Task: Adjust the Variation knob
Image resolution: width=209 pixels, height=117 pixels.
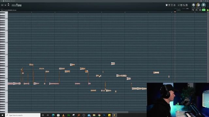Action: coord(198,5)
